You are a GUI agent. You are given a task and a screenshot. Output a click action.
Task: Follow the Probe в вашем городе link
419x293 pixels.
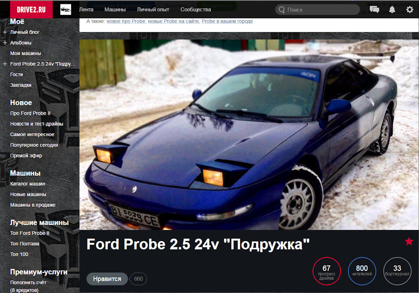(227, 21)
